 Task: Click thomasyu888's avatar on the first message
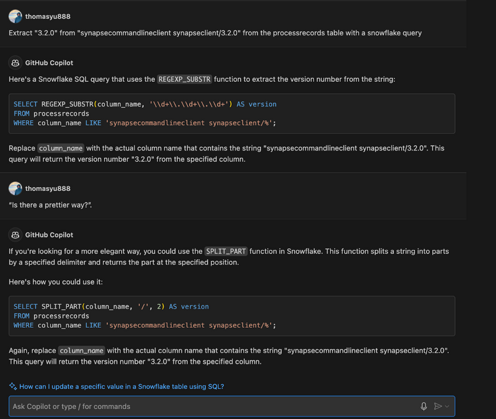[x=15, y=17]
